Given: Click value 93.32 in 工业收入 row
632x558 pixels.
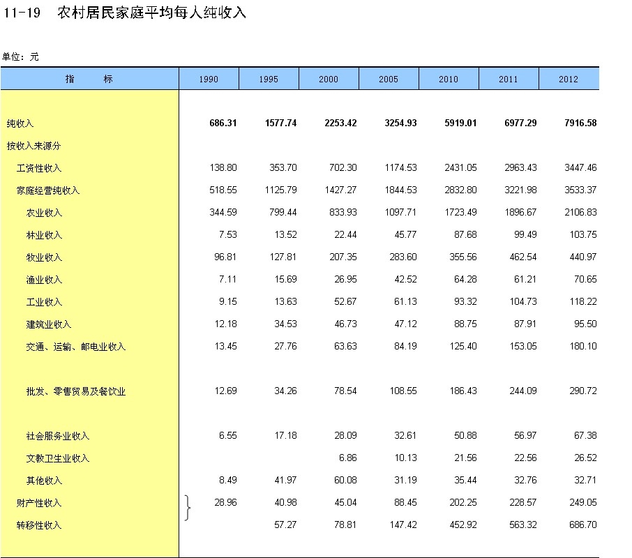Looking at the screenshot, I should pyautogui.click(x=465, y=301).
